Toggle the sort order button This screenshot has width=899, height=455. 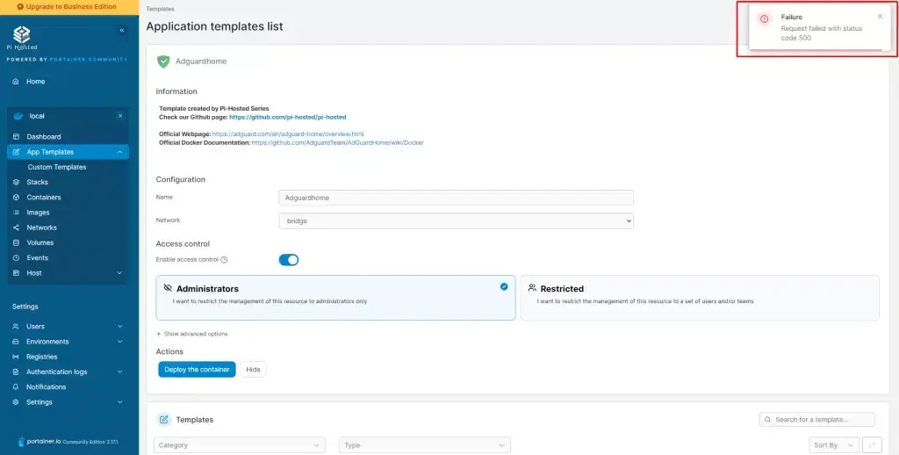[x=872, y=445]
